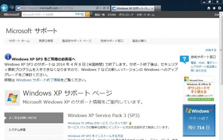This screenshot has width=223, height=140.
Task: Open the Tools gear icon
Action: click(219, 8)
